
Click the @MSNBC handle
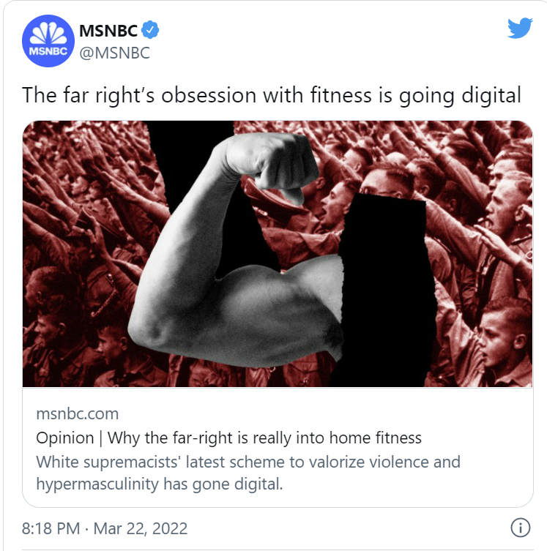pyautogui.click(x=115, y=53)
